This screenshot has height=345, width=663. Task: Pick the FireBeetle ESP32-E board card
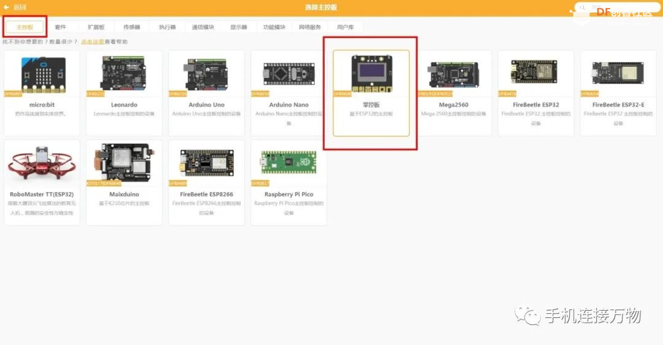(618, 93)
